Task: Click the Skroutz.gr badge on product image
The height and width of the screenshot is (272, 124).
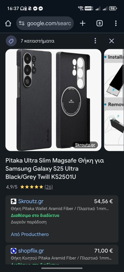Action: pos(85,145)
